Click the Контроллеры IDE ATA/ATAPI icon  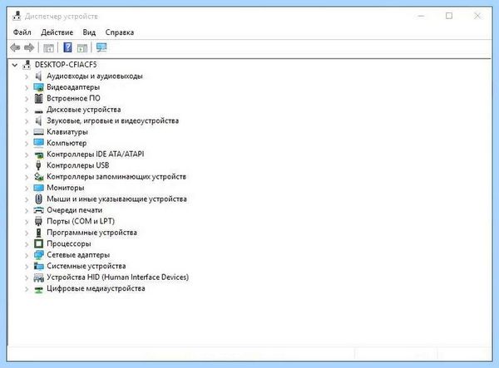(38, 155)
